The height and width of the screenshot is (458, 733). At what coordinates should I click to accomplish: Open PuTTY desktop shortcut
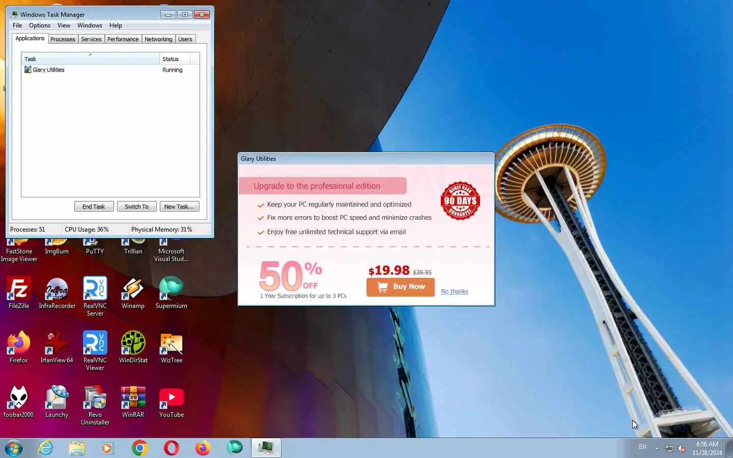[x=95, y=246]
